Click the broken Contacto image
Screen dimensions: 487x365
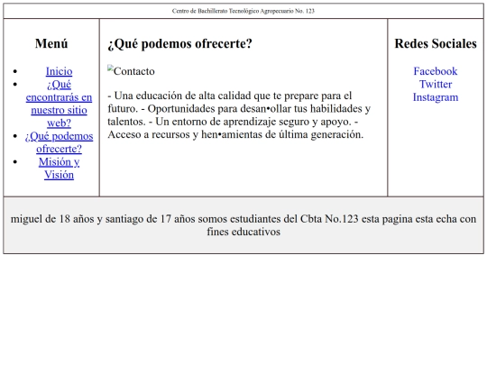pos(131,71)
